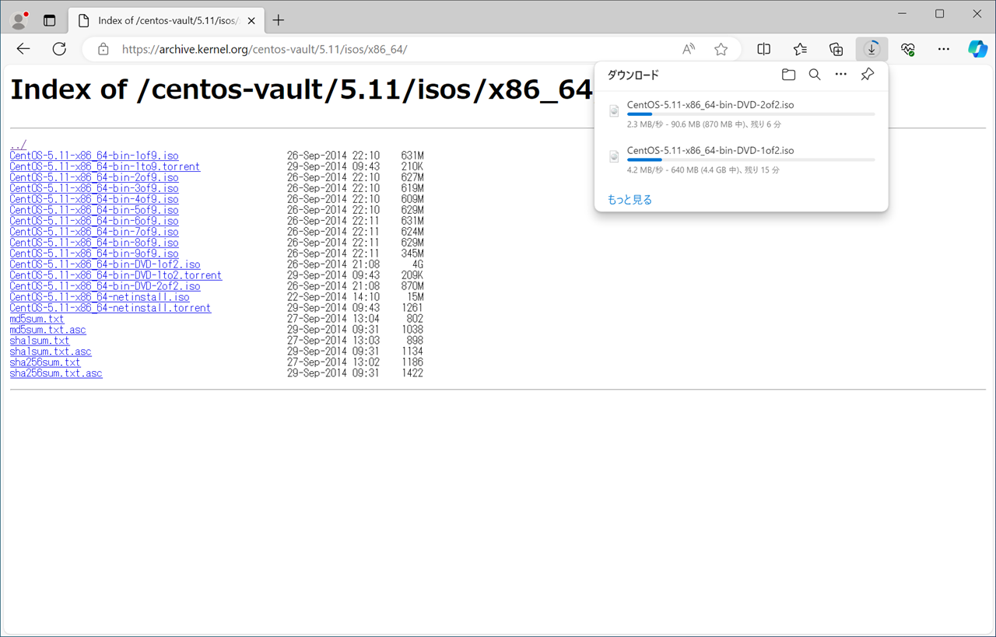Click the browser back arrow button
The height and width of the screenshot is (637, 996).
[x=23, y=49]
